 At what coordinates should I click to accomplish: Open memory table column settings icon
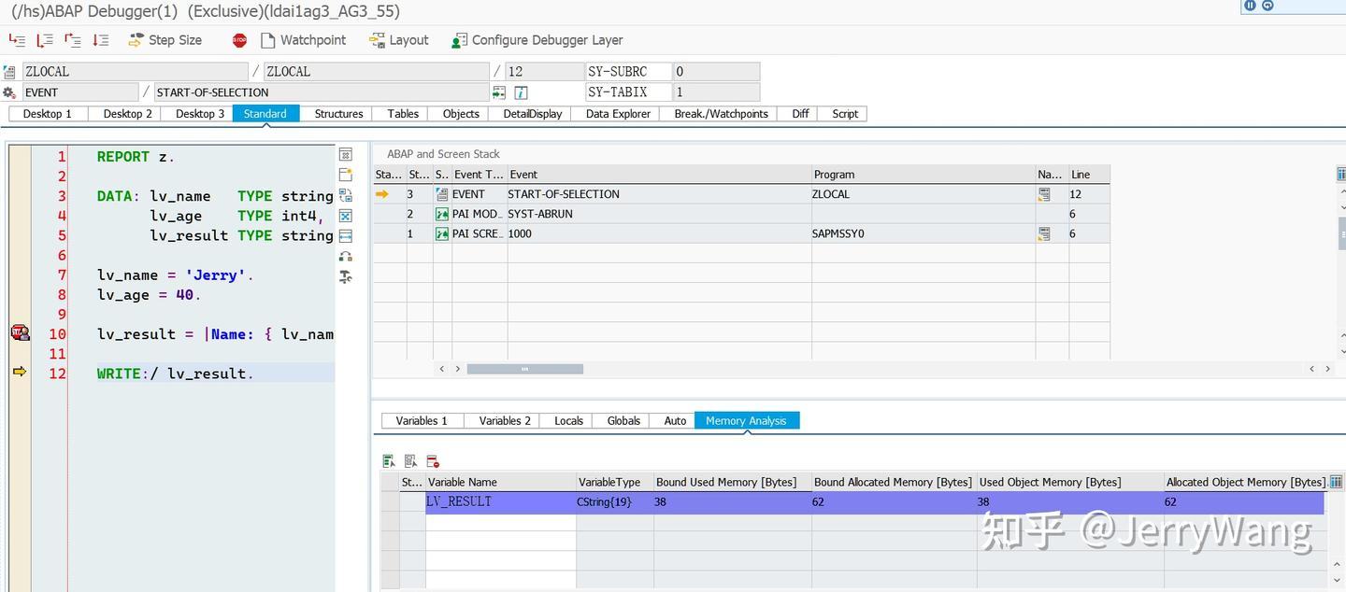(x=1336, y=482)
